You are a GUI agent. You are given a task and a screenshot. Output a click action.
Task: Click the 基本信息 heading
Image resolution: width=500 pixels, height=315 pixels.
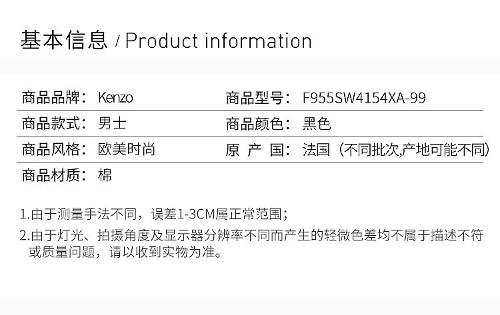[x=64, y=41]
